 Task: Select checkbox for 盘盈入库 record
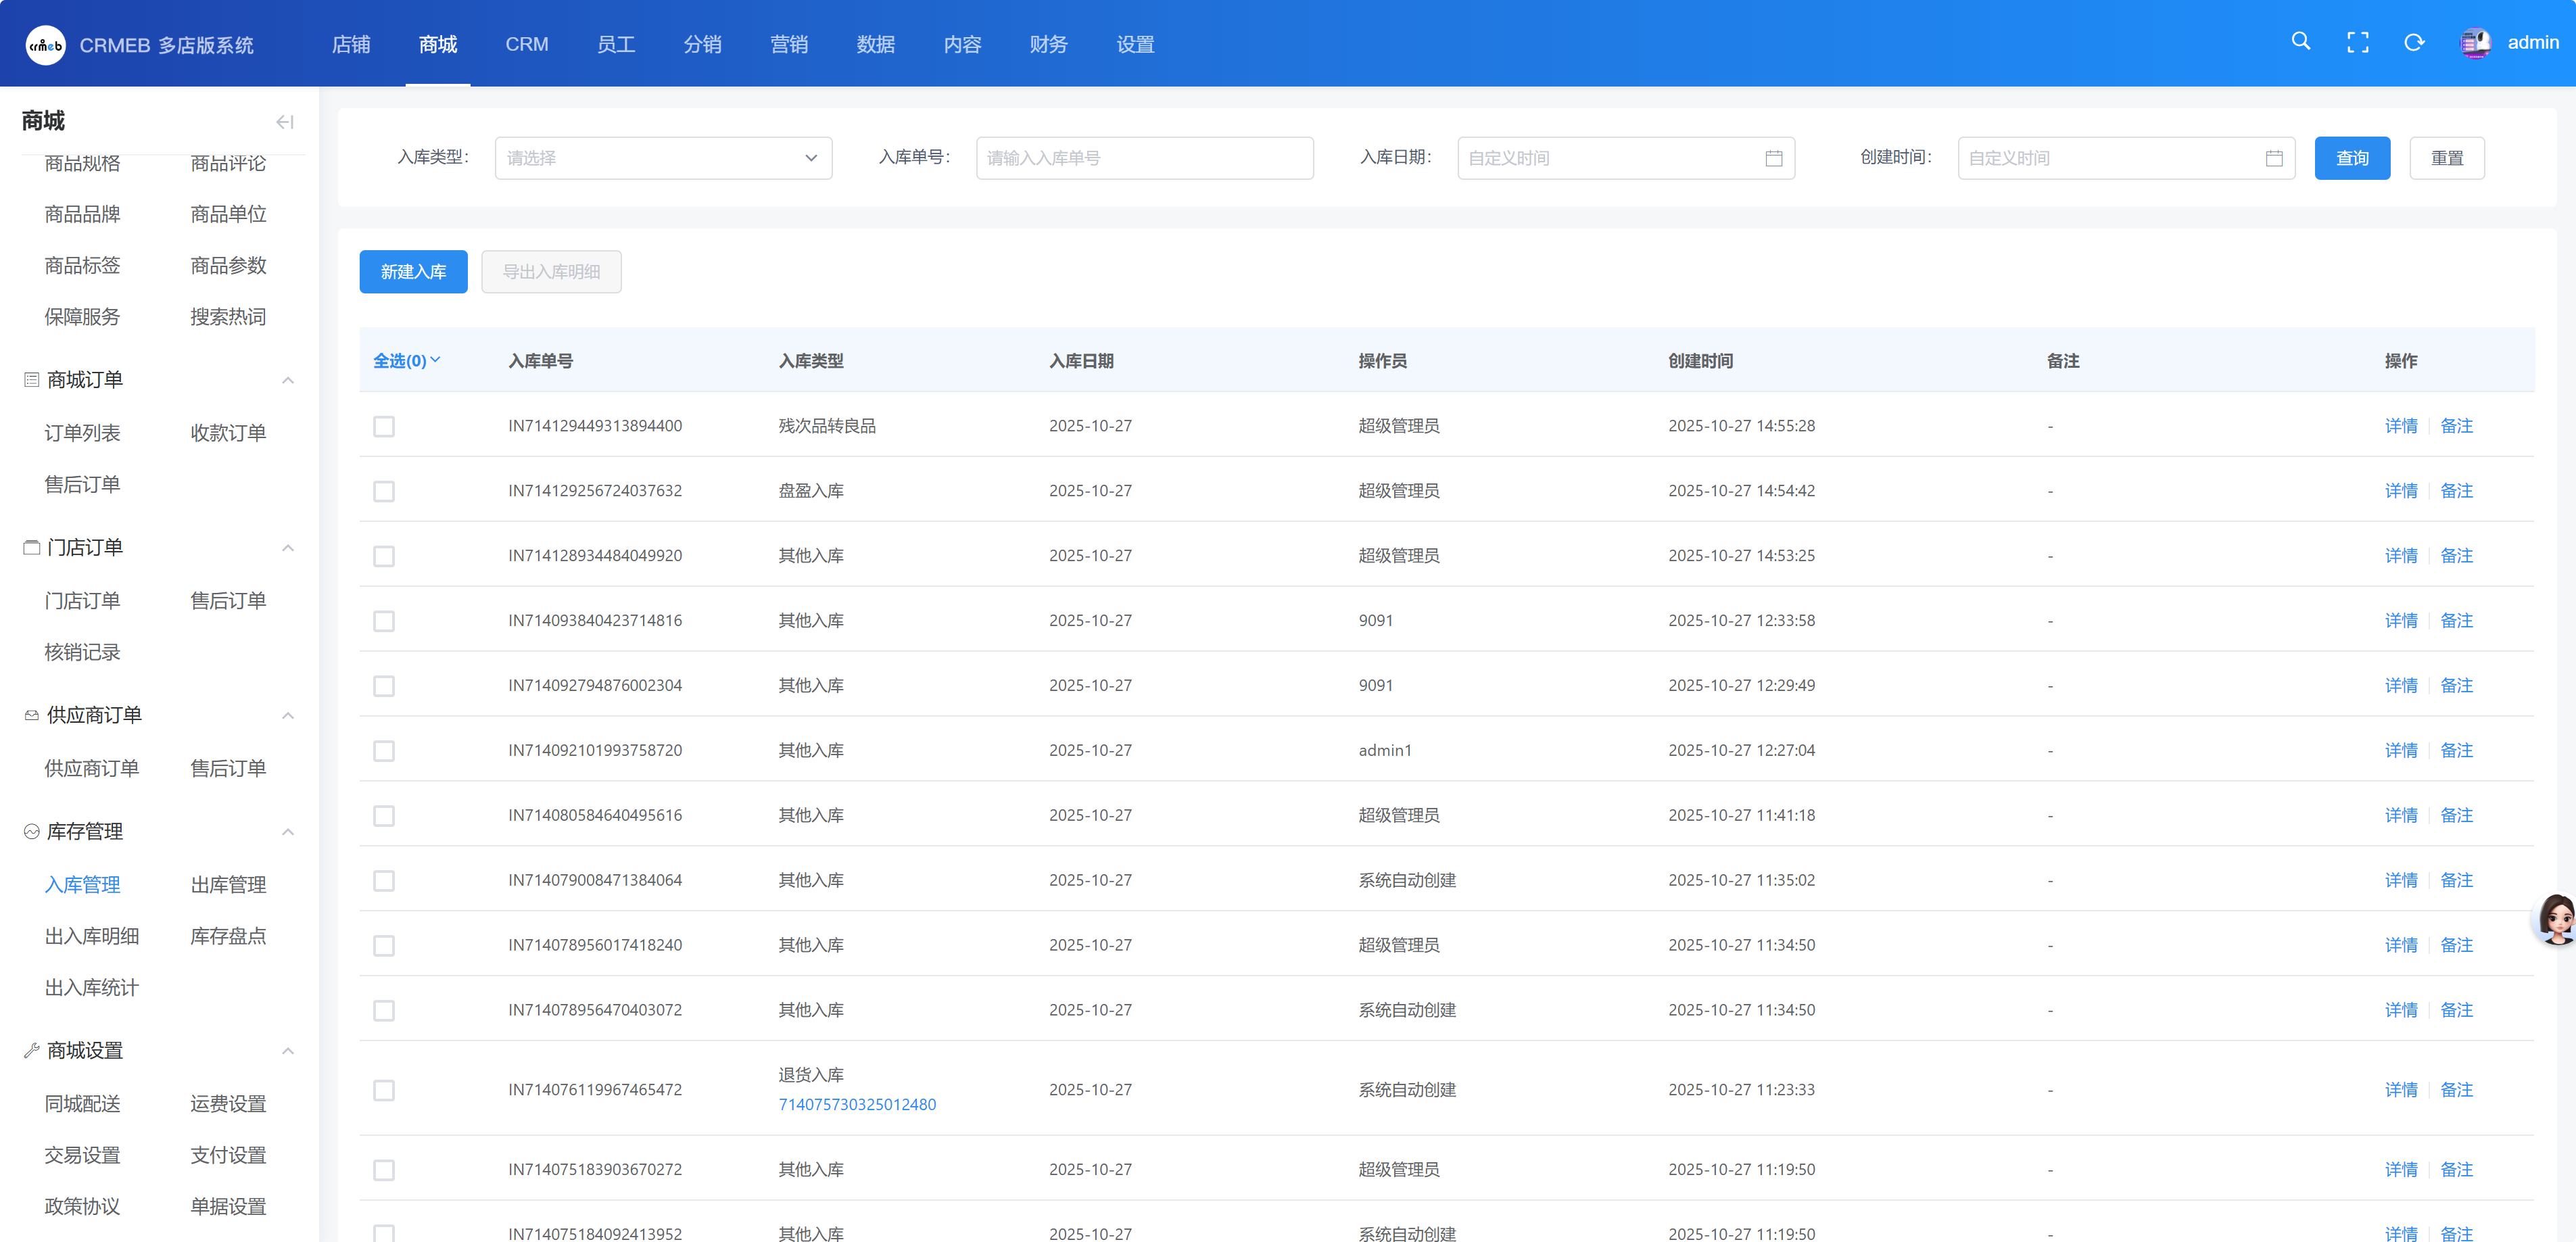[384, 491]
